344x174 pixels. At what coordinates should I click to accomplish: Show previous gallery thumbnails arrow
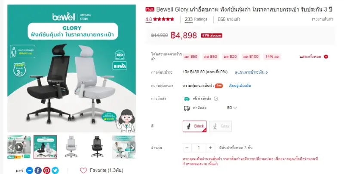10,147
